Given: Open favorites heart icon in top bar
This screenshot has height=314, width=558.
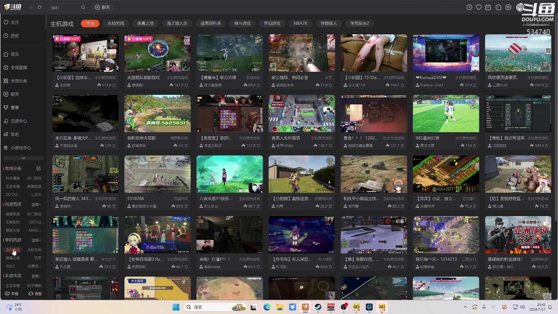Looking at the screenshot, I should [x=479, y=7].
